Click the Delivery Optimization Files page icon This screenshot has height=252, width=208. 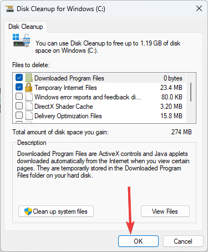point(29,115)
